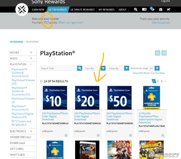This screenshot has width=181, height=159.
Task: Open the Filter By dropdown
Action: coord(118,68)
